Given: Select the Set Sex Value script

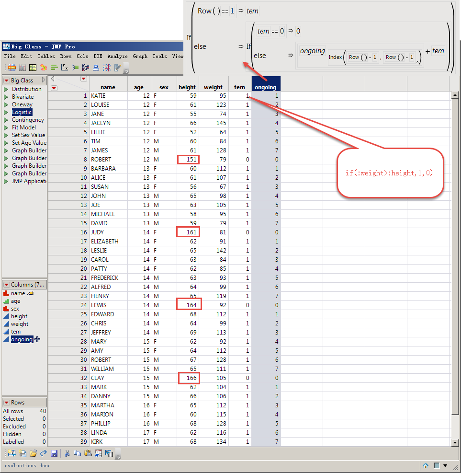Looking at the screenshot, I should click(x=28, y=135).
